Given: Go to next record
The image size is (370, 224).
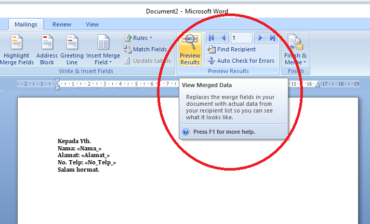Looking at the screenshot, I should click(x=260, y=38).
